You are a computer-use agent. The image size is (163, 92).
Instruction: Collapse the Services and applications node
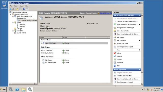point(13,16)
